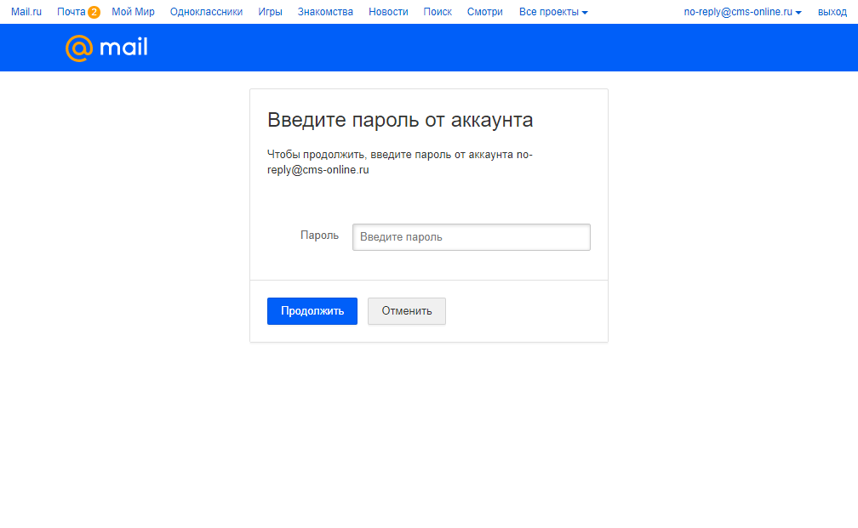Click the выход logout link
The image size is (858, 528).
(832, 12)
